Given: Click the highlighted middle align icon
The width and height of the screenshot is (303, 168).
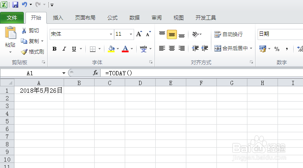Looking at the screenshot, I should tap(172, 34).
